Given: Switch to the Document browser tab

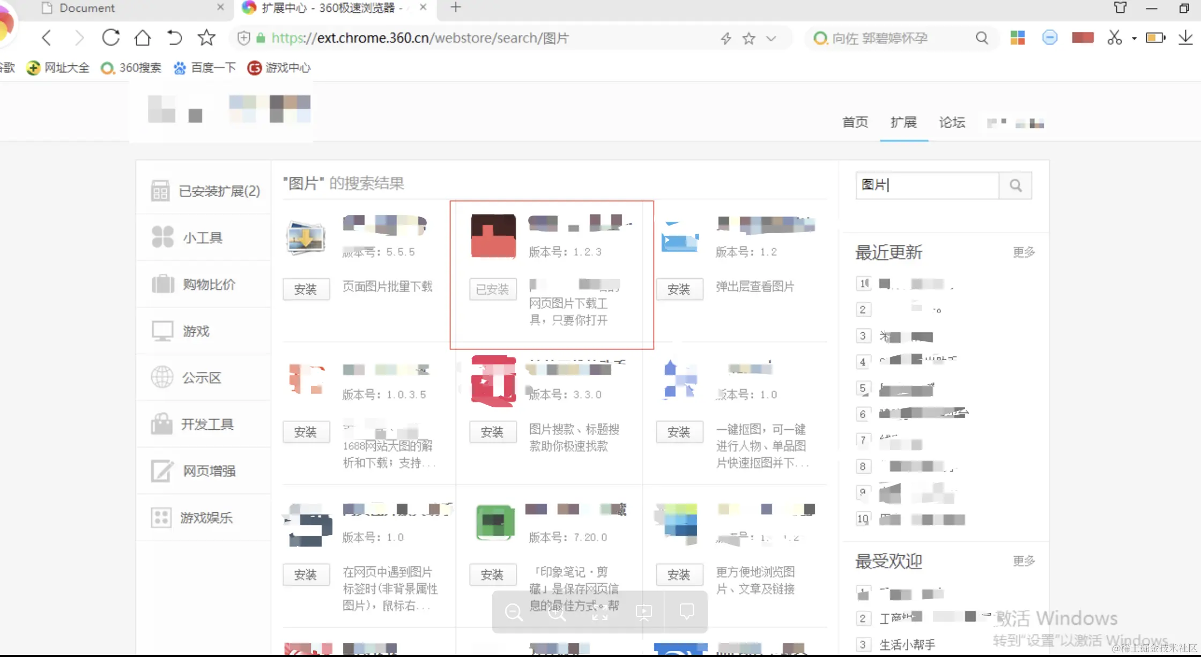Looking at the screenshot, I should pos(87,8).
